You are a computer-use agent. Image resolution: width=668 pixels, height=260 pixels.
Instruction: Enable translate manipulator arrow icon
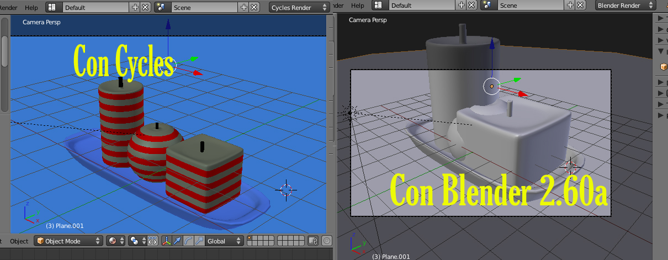tap(177, 241)
